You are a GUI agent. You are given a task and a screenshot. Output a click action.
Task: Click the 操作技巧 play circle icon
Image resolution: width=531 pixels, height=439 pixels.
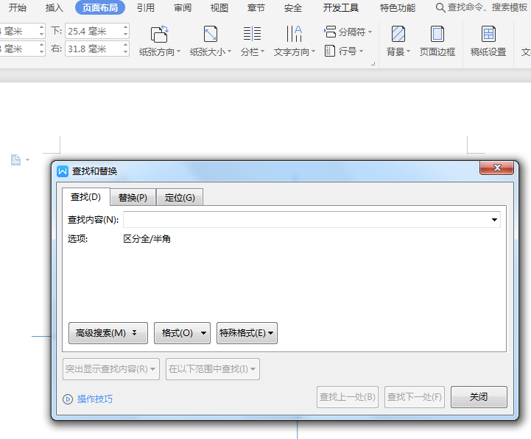click(x=68, y=399)
